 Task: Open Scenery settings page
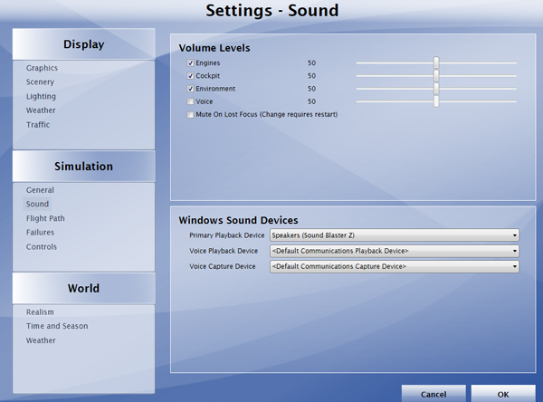pyautogui.click(x=40, y=82)
